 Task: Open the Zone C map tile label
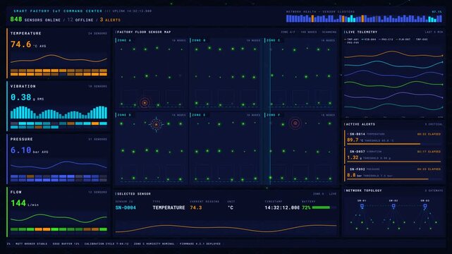[274, 40]
